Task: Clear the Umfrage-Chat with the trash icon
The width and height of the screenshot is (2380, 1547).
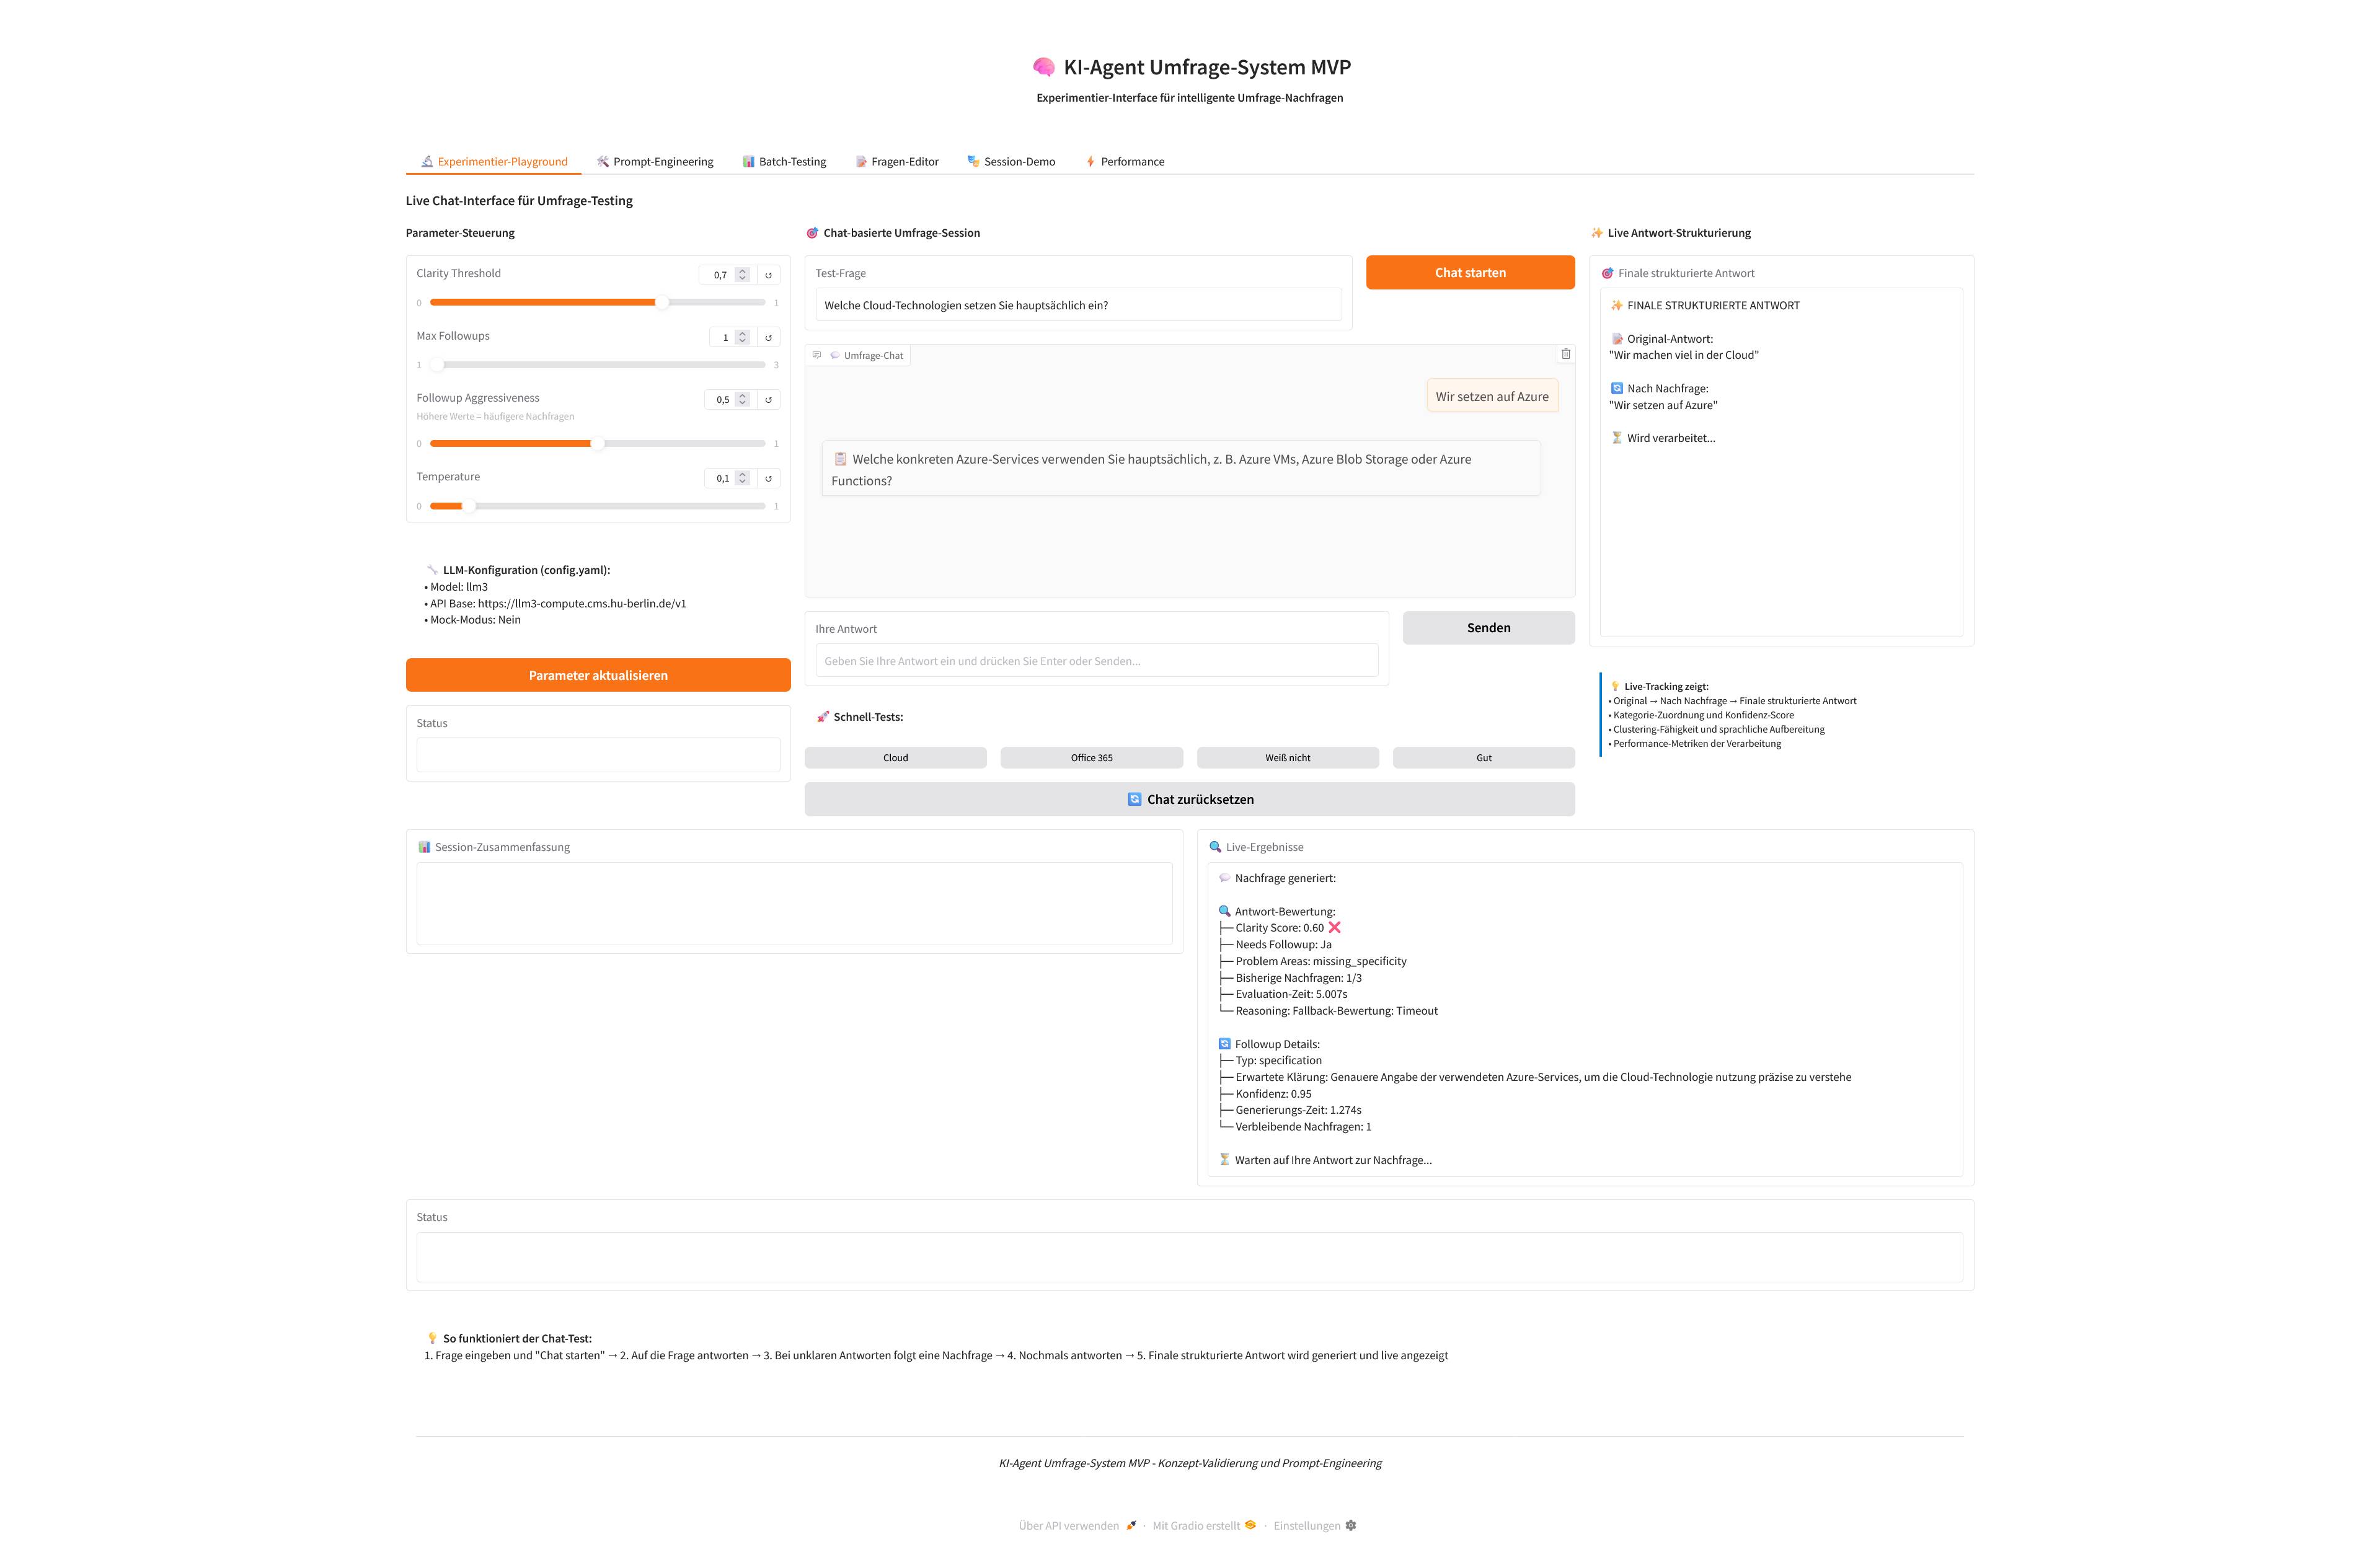Action: point(1566,354)
